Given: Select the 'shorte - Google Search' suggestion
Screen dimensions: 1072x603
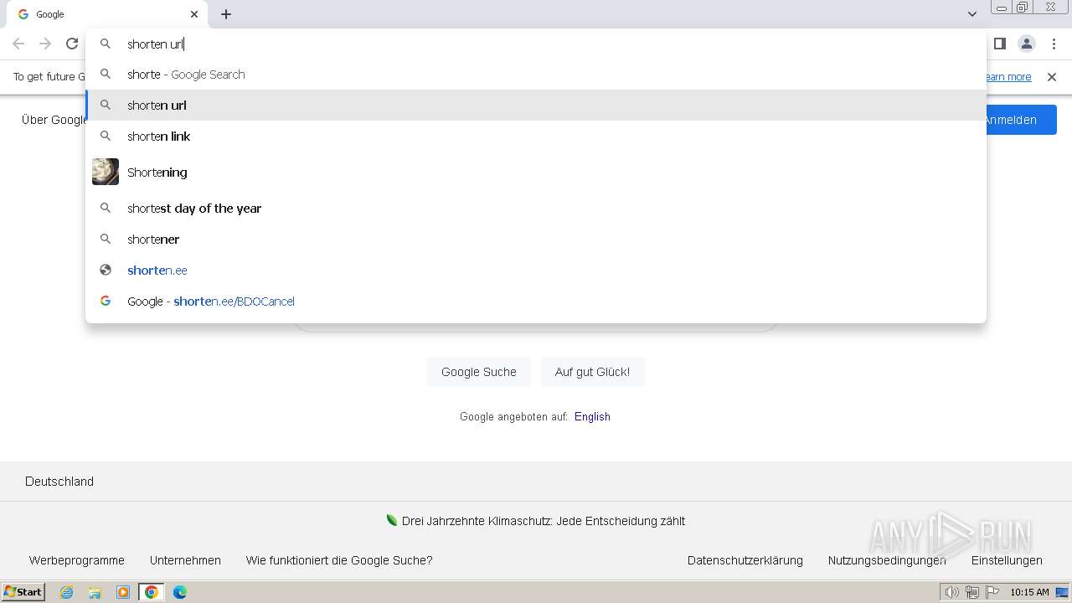Looking at the screenshot, I should click(536, 75).
